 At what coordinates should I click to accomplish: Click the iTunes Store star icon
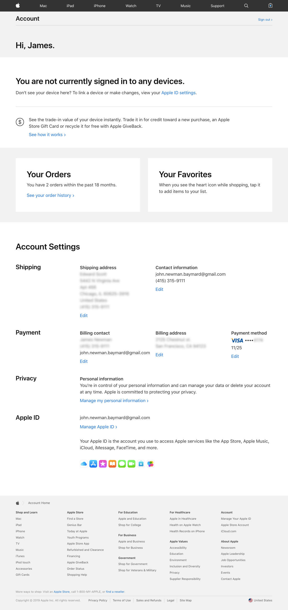(103, 464)
